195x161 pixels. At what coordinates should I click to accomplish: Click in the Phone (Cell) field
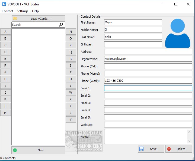pyautogui.click(x=148, y=66)
